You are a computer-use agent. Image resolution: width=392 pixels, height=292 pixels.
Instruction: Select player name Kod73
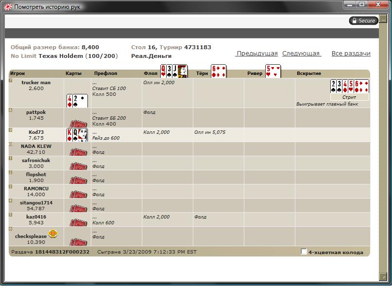point(36,132)
